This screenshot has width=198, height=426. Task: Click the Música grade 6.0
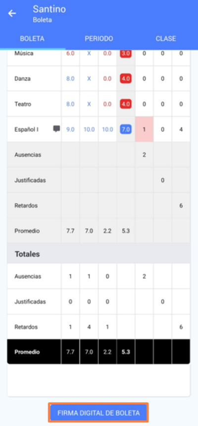70,53
